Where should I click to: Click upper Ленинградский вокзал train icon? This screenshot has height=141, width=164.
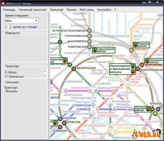coord(133,66)
